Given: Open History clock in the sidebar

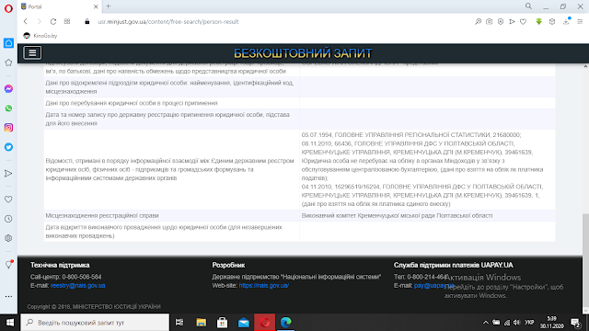Looking at the screenshot, I should point(8,219).
